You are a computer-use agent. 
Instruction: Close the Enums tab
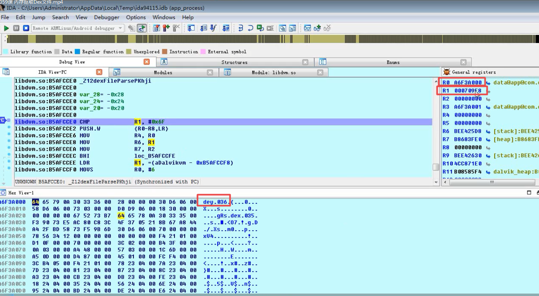pyautogui.click(x=463, y=62)
